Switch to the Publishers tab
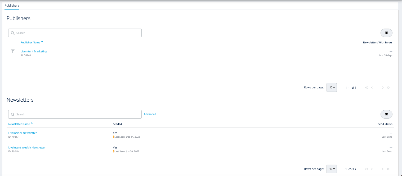Image resolution: width=402 pixels, height=176 pixels. click(x=12, y=5)
